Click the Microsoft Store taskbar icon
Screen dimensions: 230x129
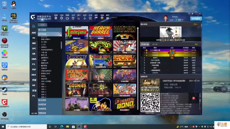click(x=73, y=126)
